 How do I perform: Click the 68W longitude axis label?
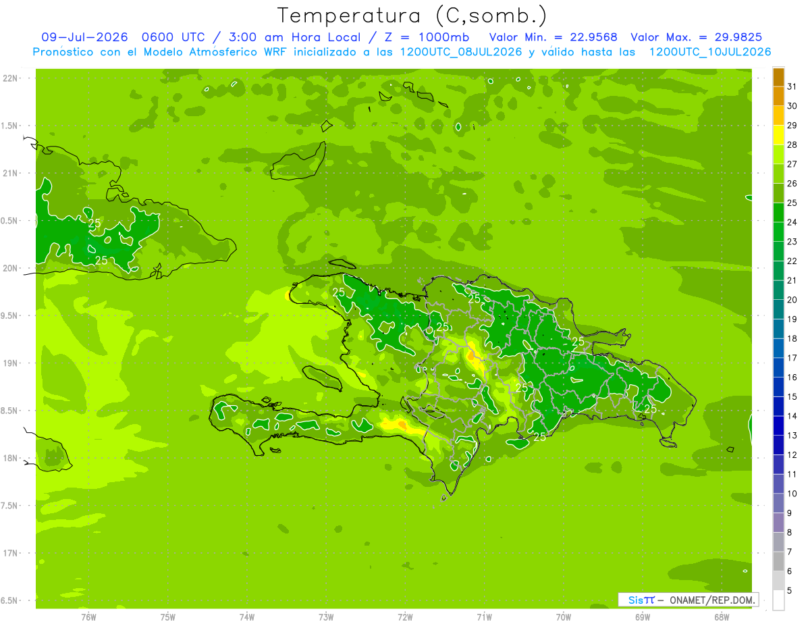tap(722, 617)
